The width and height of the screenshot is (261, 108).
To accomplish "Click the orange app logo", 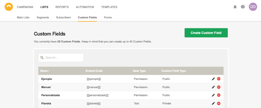I will tap(9, 7).
